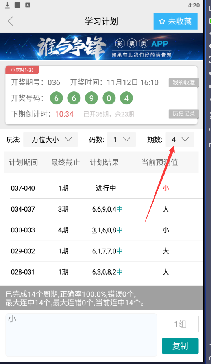211x364 pixels.
Task: Click the 复制 copy button
Action: (180, 346)
